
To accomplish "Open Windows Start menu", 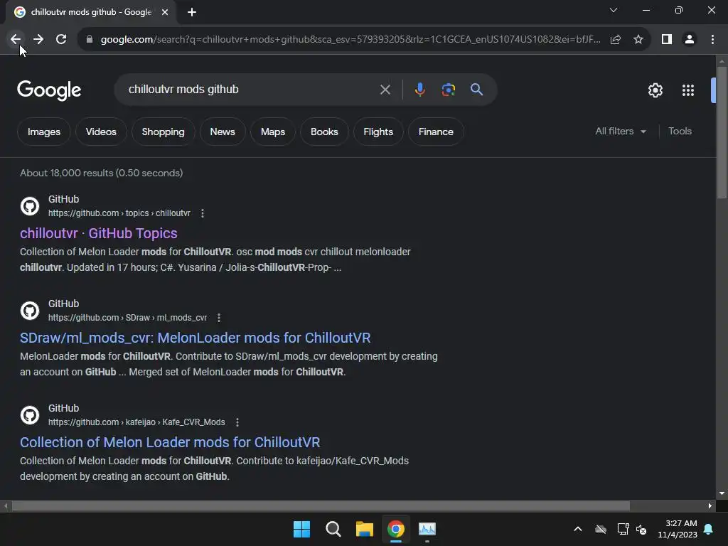I will [301, 529].
